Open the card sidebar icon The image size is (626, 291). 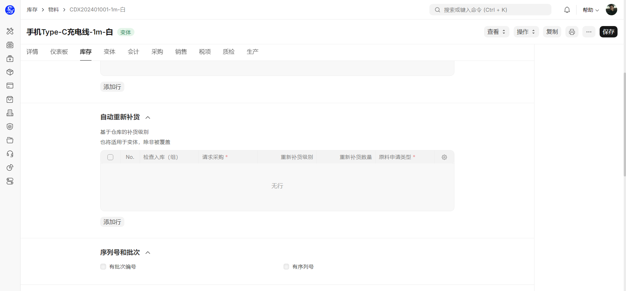tap(10, 86)
